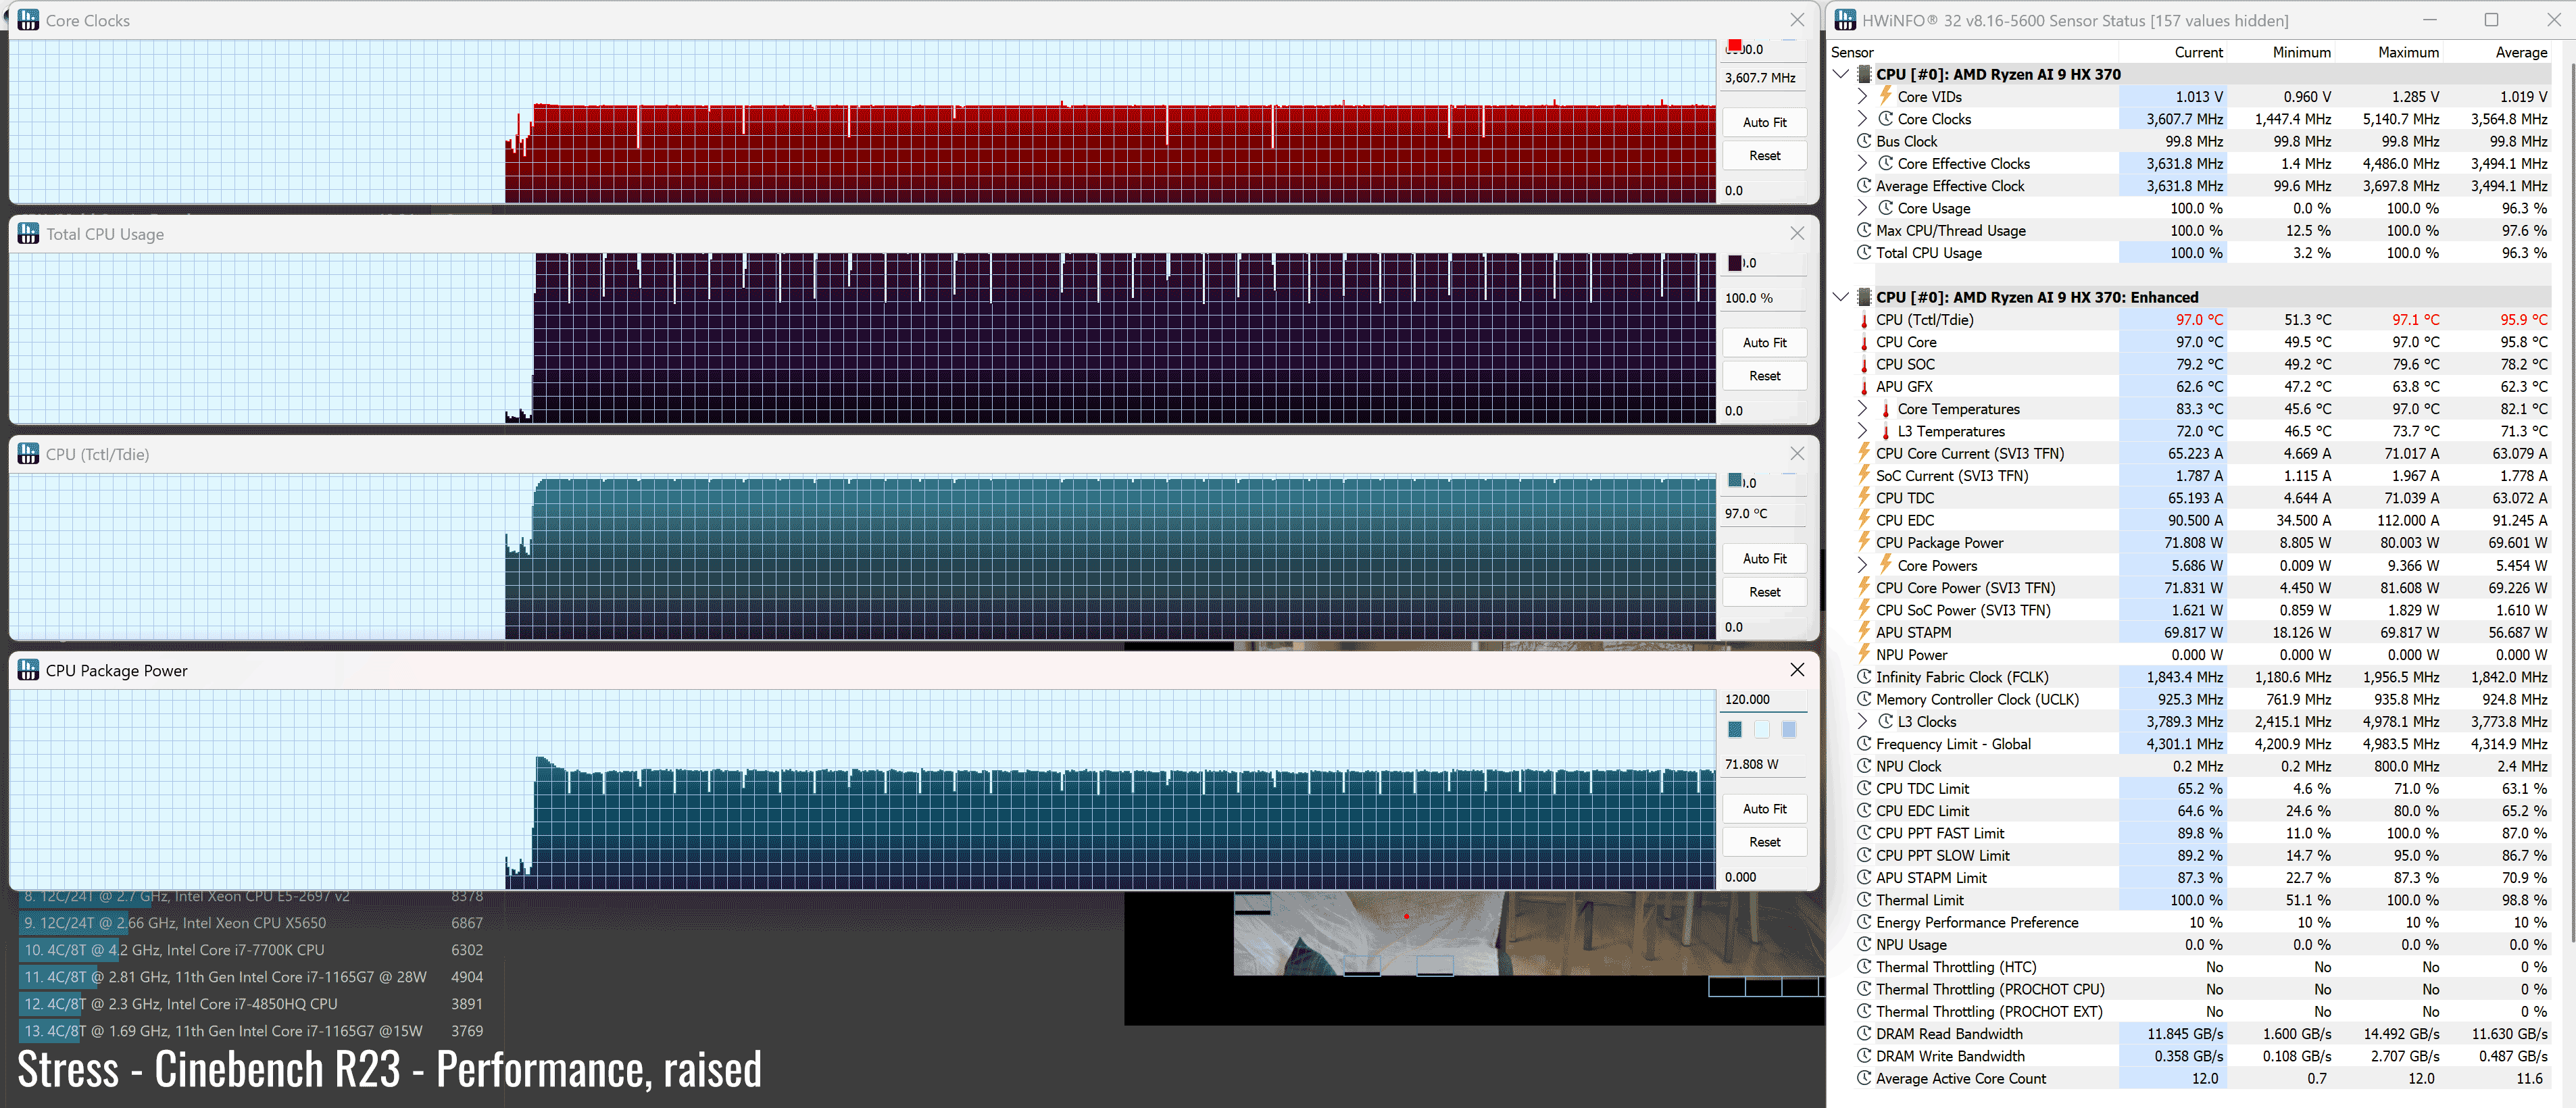Click the HWiNFO icon in Sensor Status title bar
This screenshot has width=2576, height=1108.
[x=1845, y=20]
